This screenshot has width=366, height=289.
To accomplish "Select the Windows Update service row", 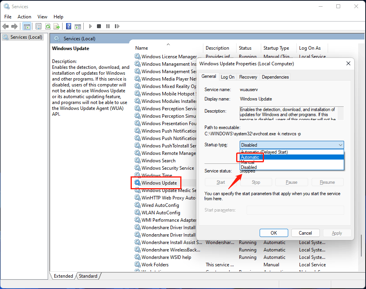I will click(x=159, y=183).
